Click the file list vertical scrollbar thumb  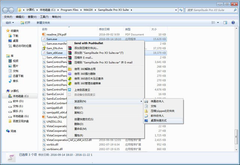pyautogui.click(x=236, y=137)
